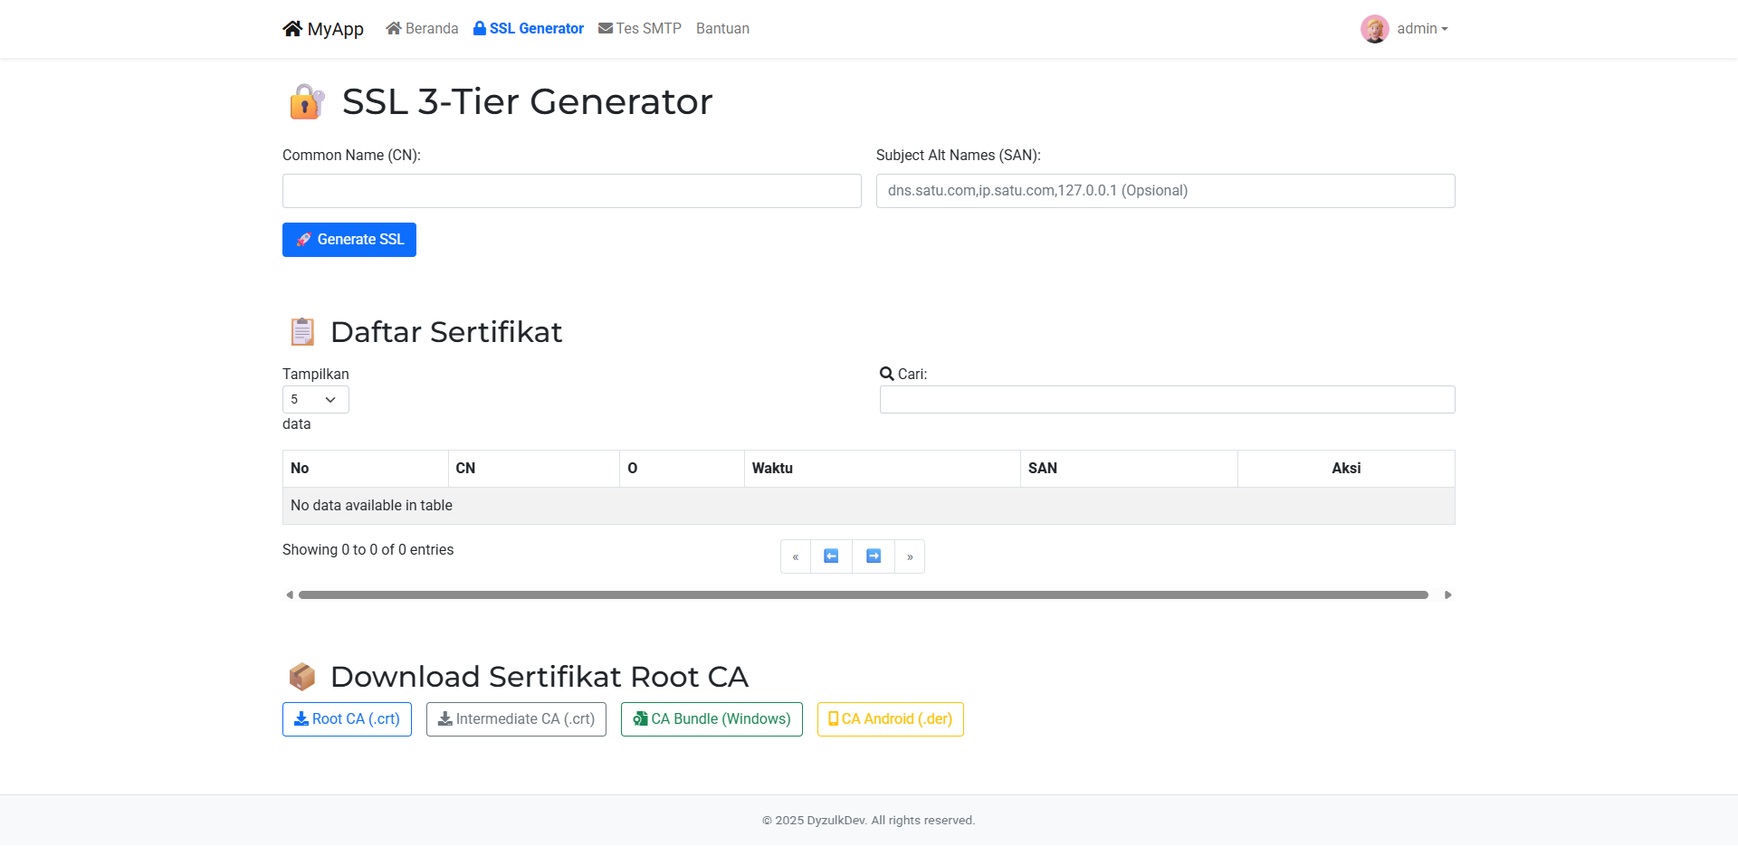Click the No data available row
This screenshot has width=1738, height=846.
tap(869, 506)
